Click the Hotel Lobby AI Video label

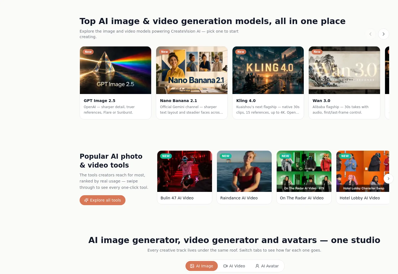pos(360,198)
